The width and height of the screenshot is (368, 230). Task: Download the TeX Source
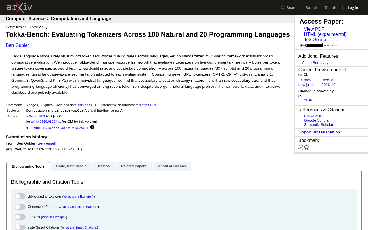(316, 40)
